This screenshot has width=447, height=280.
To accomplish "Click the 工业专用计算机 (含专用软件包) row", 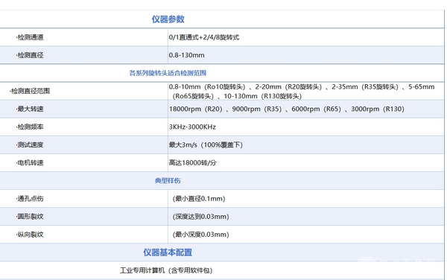I will 166,270.
